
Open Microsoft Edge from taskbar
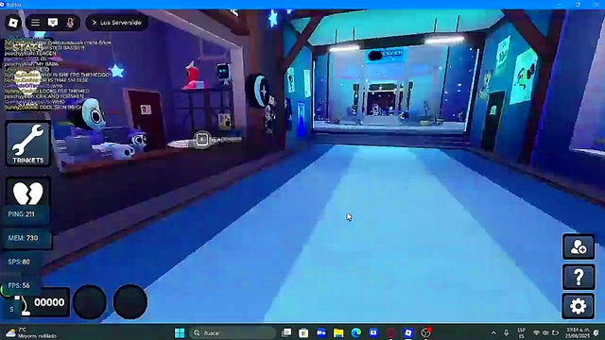coord(356,332)
